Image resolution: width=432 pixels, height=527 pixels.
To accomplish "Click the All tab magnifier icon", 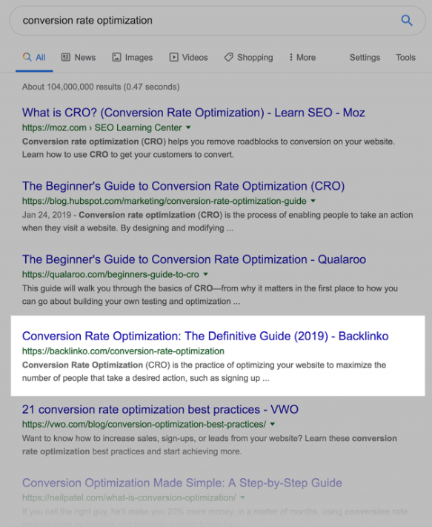I will coord(27,57).
